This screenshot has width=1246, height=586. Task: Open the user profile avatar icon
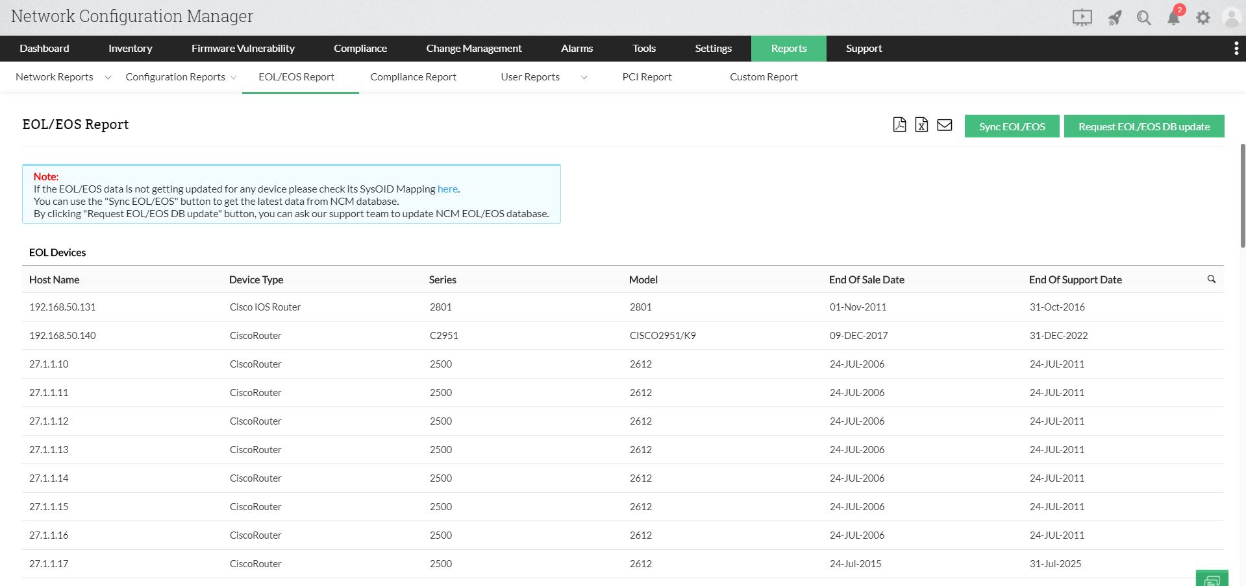(1231, 18)
